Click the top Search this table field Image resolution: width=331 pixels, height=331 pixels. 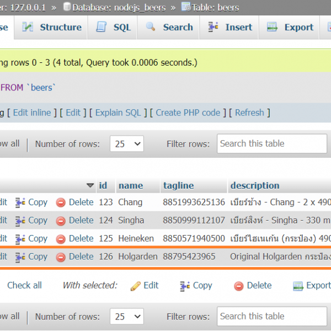272,143
